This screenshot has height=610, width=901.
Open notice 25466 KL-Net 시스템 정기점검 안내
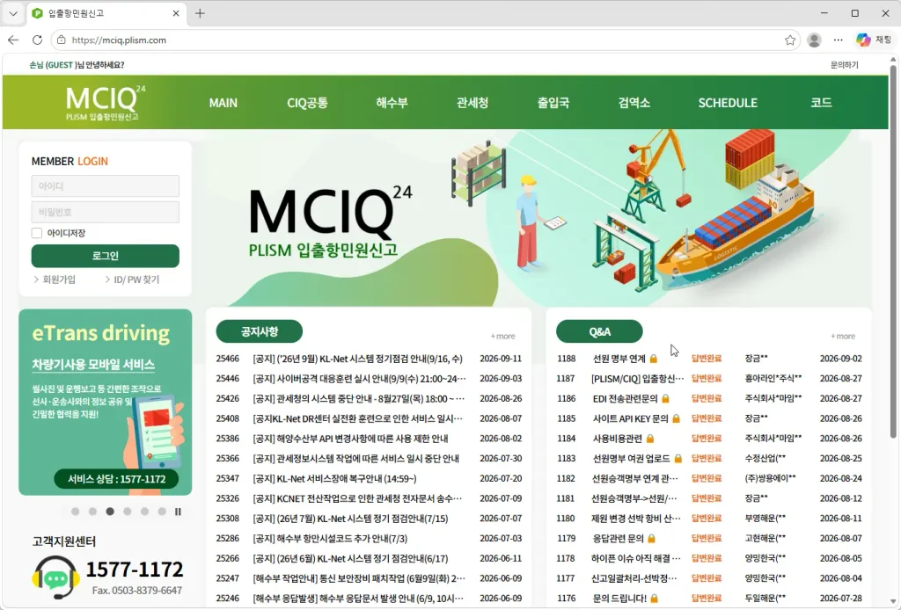[357, 359]
